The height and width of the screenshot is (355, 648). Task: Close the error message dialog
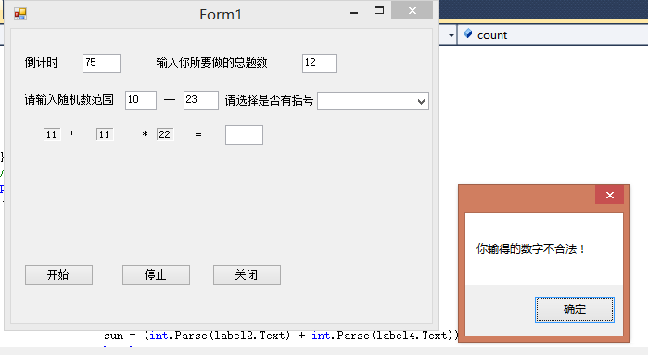(610, 195)
